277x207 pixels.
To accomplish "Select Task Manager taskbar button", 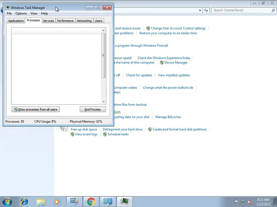I will pyautogui.click(x=124, y=202).
